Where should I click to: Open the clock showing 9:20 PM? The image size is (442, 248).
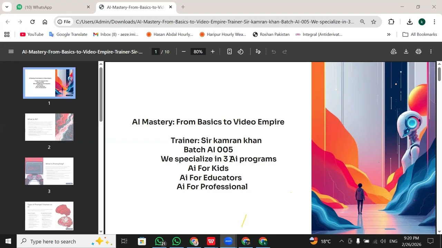(411, 241)
